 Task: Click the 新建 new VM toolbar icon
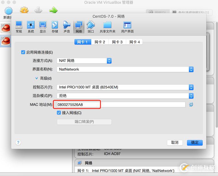[8, 11]
